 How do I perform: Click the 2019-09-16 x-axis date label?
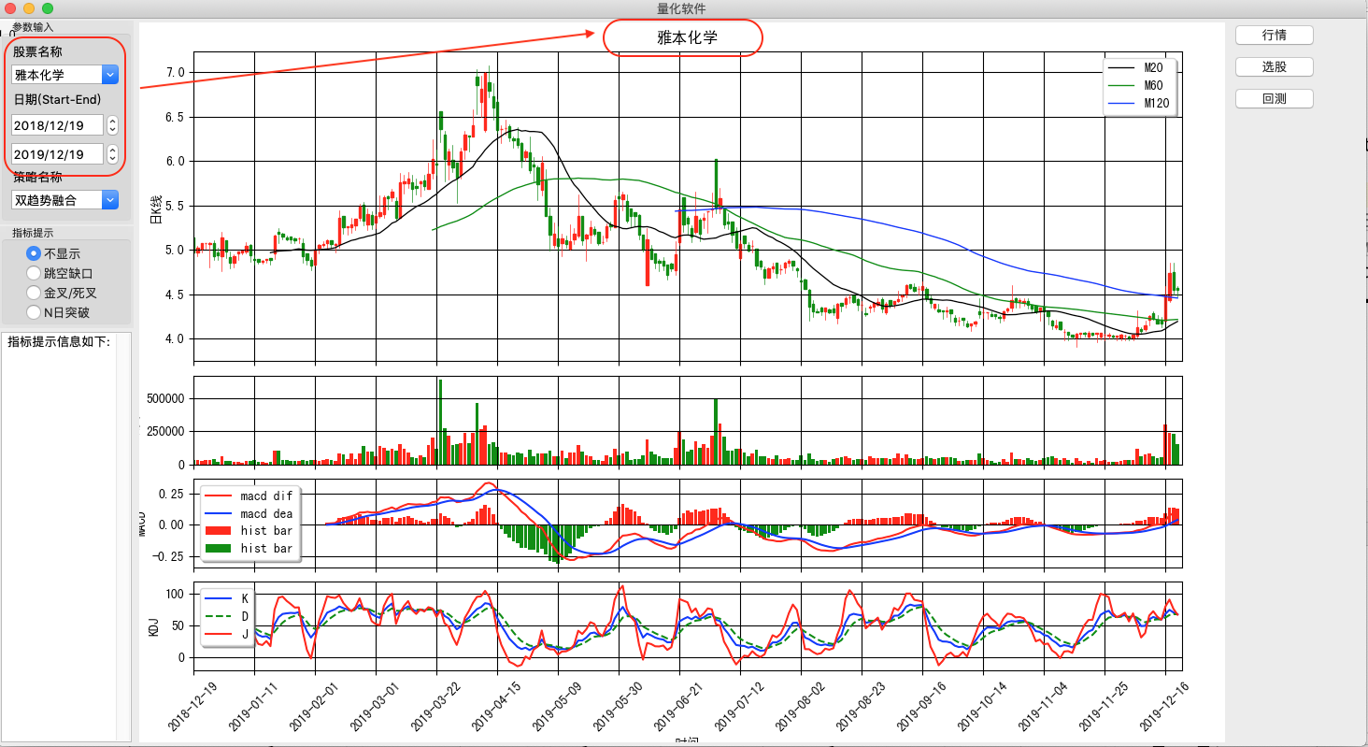[920, 705]
